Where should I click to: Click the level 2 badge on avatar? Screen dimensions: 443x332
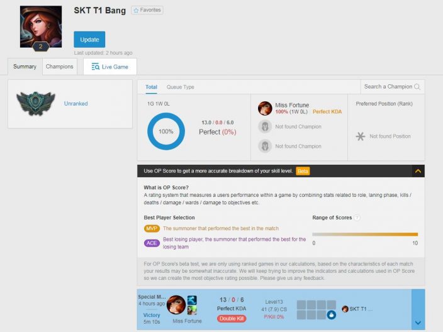[41, 47]
